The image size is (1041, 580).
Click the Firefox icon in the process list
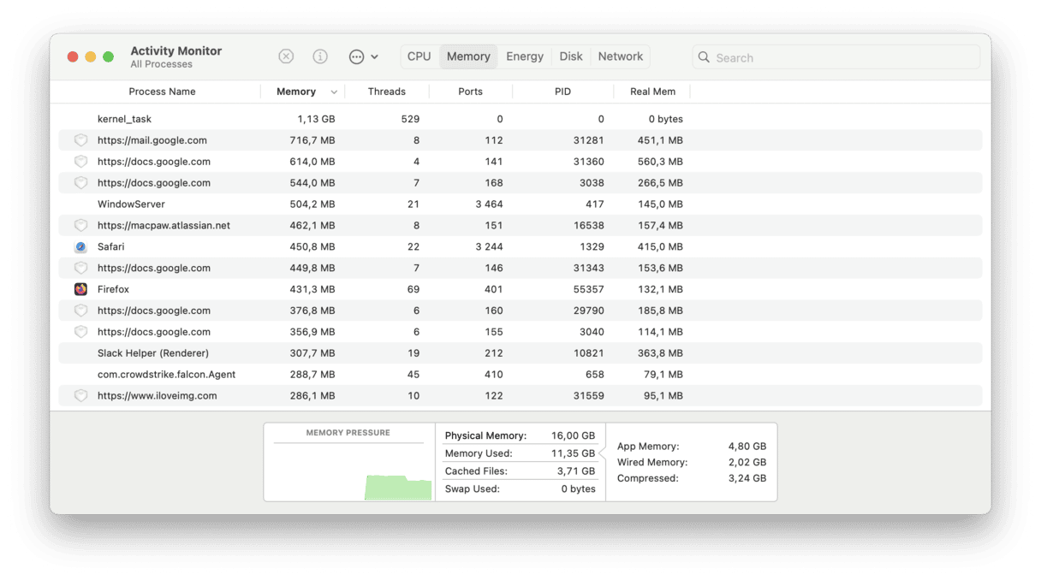80,289
